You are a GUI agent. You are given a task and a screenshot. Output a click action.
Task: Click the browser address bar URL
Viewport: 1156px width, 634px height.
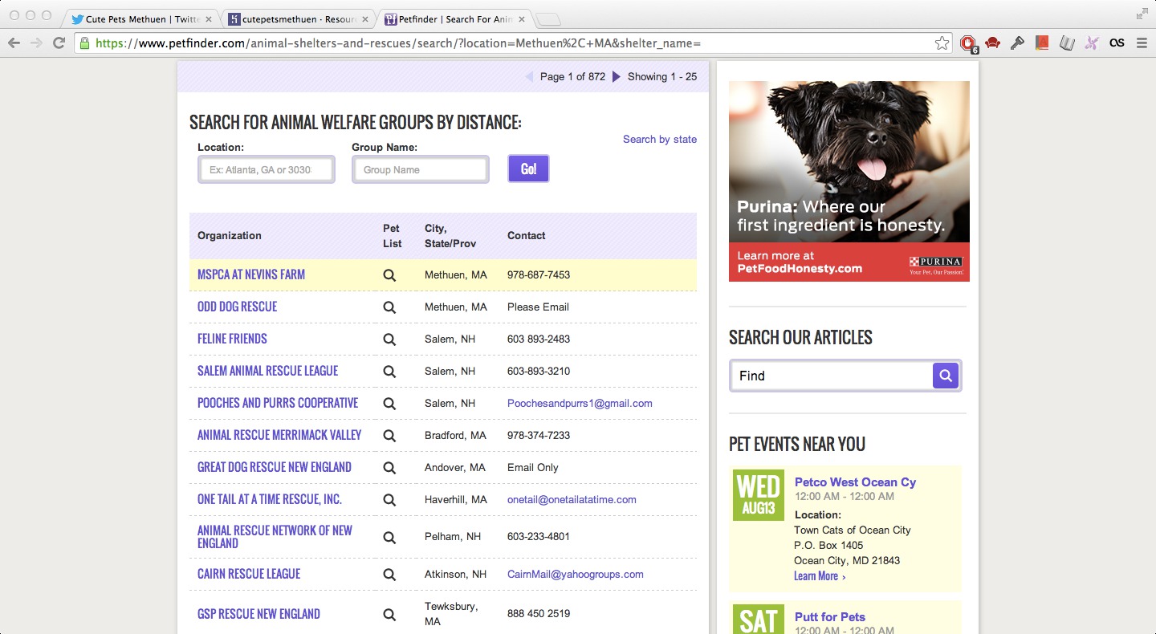(397, 43)
